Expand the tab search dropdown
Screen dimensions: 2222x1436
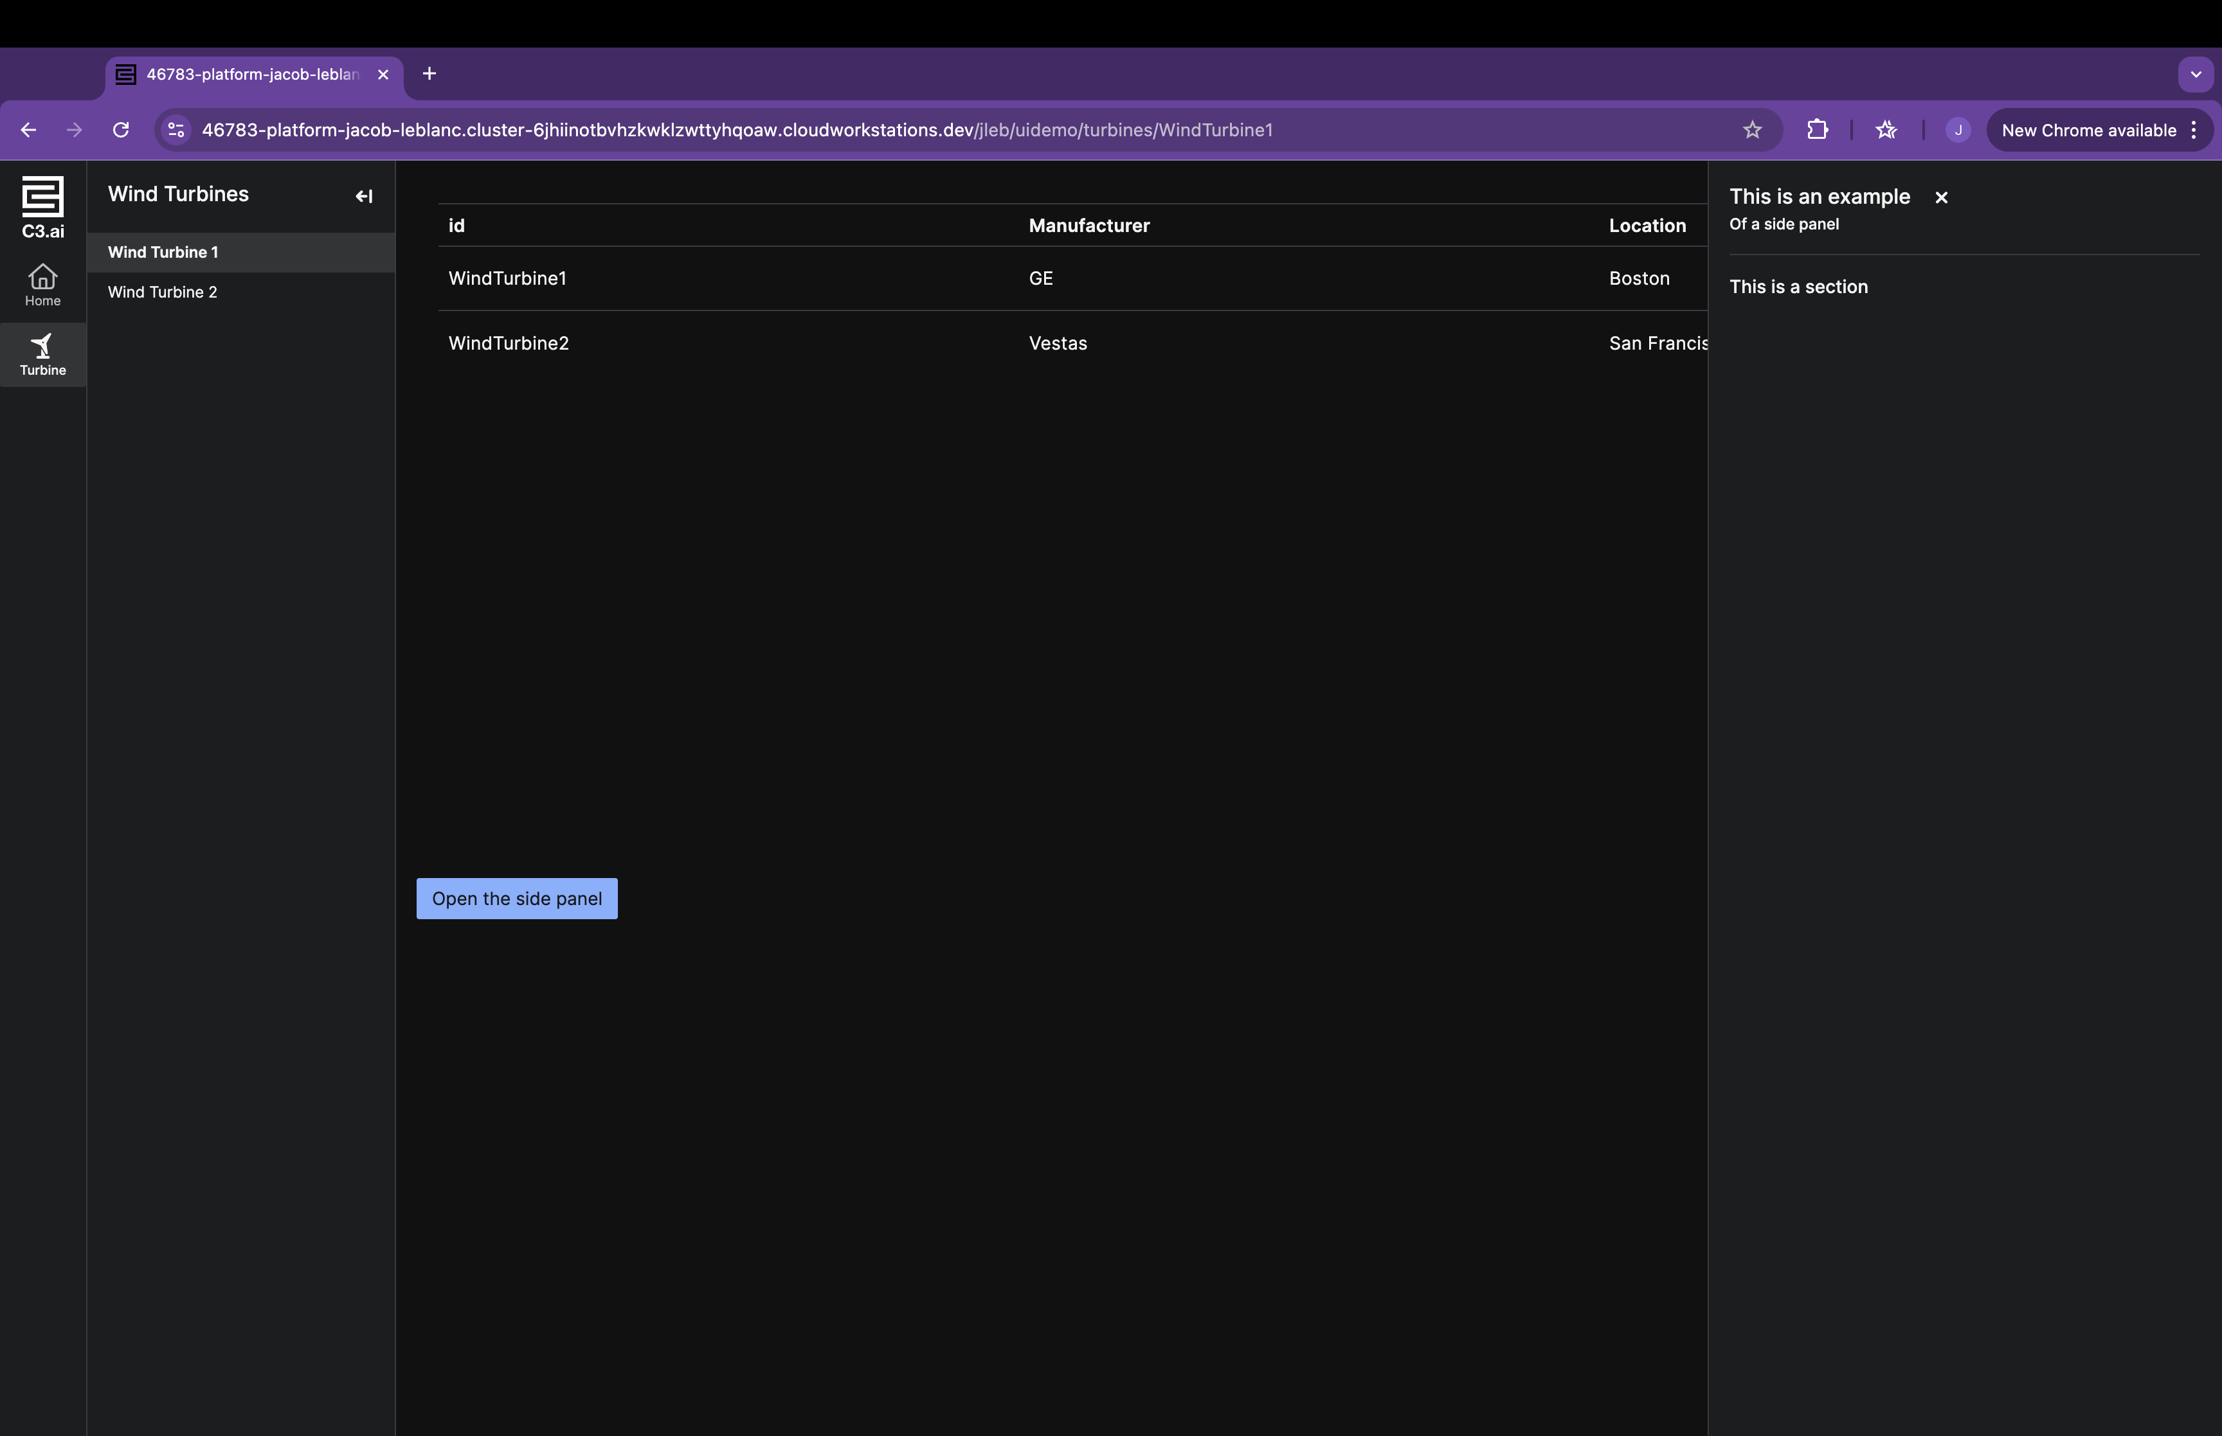click(x=2196, y=75)
